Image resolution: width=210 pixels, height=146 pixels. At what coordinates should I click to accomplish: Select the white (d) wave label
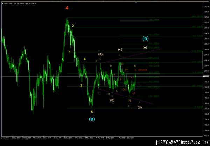coord(140,107)
